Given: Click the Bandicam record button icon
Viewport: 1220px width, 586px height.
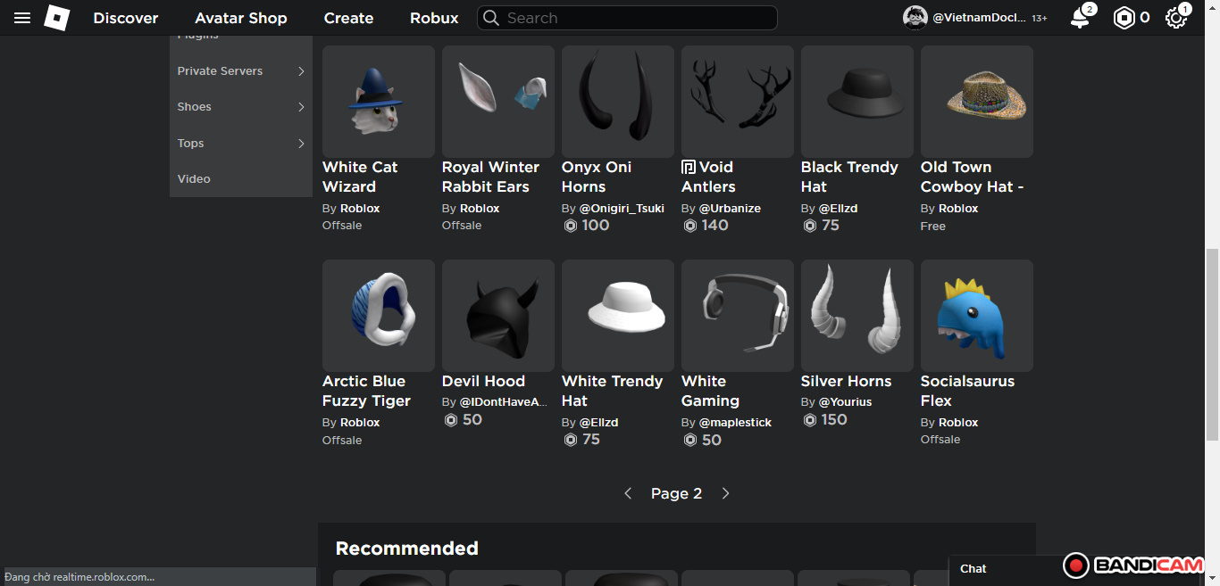Looking at the screenshot, I should pyautogui.click(x=1076, y=565).
